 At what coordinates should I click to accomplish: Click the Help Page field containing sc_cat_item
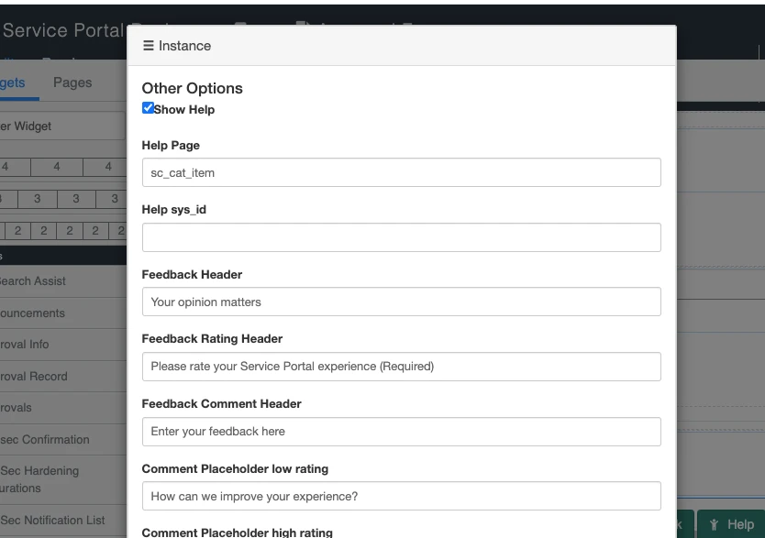pyautogui.click(x=401, y=172)
